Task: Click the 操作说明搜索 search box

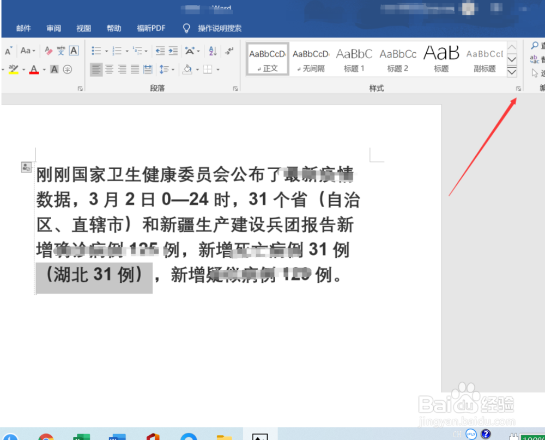Action: 220,28
